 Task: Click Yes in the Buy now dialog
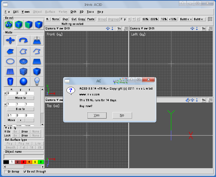[97, 115]
